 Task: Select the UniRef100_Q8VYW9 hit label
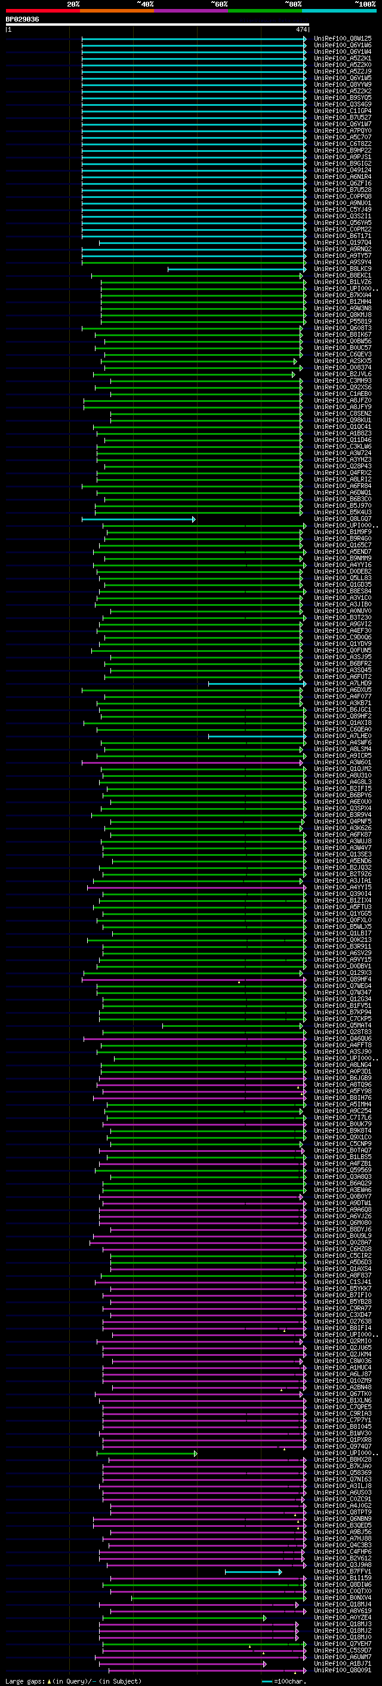(343, 84)
